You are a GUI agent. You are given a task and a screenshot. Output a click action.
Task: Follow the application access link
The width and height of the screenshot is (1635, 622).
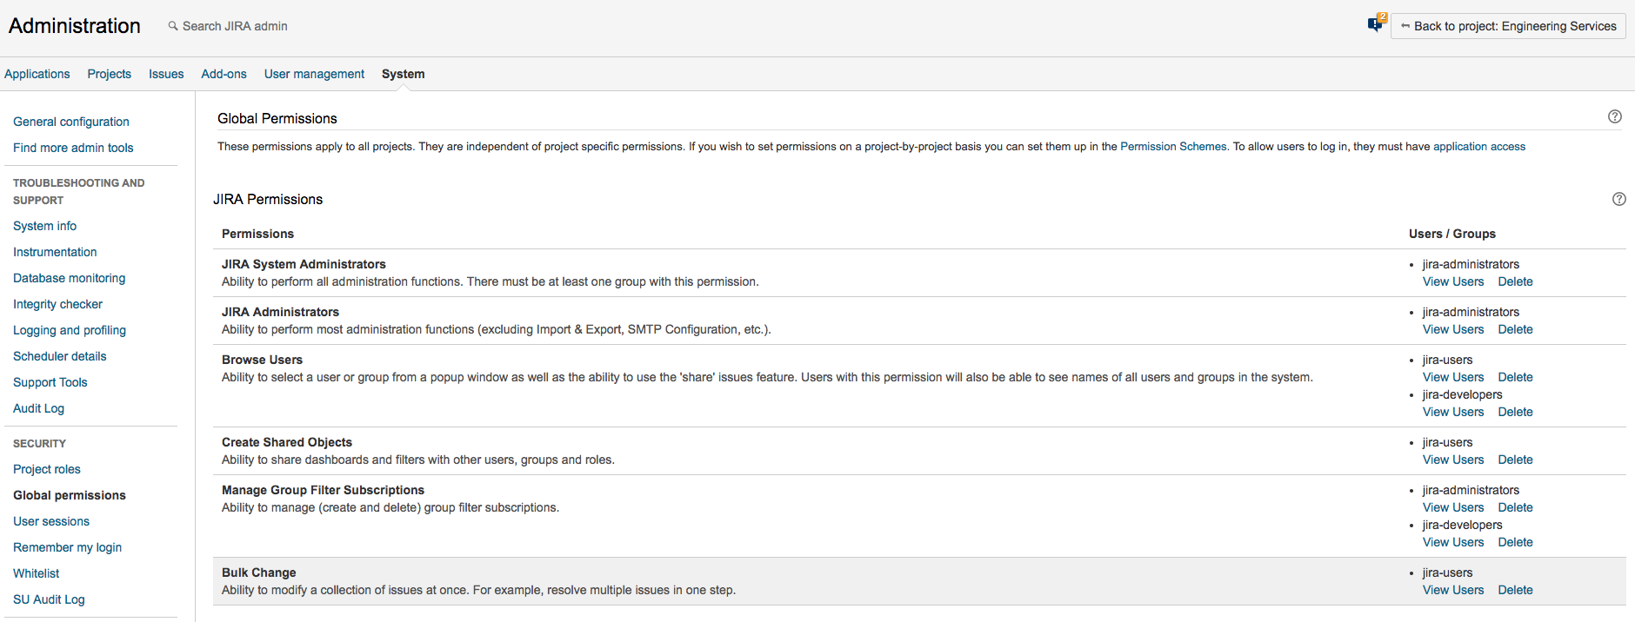pos(1478,146)
